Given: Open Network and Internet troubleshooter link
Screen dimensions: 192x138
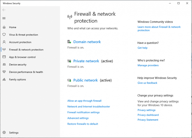Looking at the screenshot, I should coord(89,107).
